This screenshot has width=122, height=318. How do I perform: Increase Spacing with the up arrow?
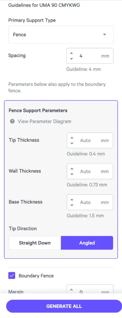pos(71,53)
